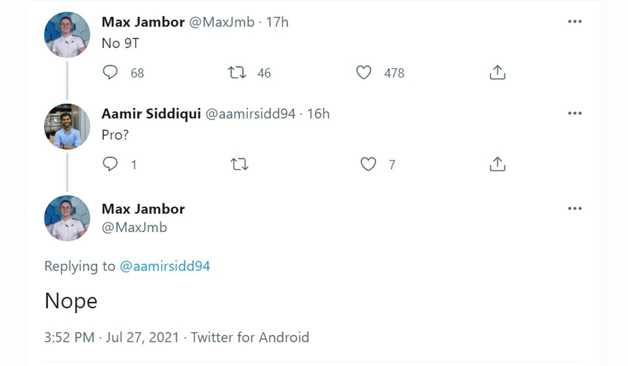Reply to Max Jambor's "No 9T" tweet
628x366 pixels.
[110, 73]
